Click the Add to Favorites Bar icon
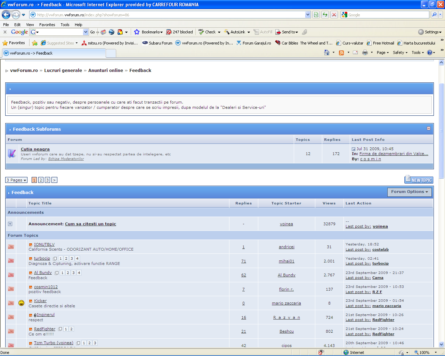 click(35, 43)
